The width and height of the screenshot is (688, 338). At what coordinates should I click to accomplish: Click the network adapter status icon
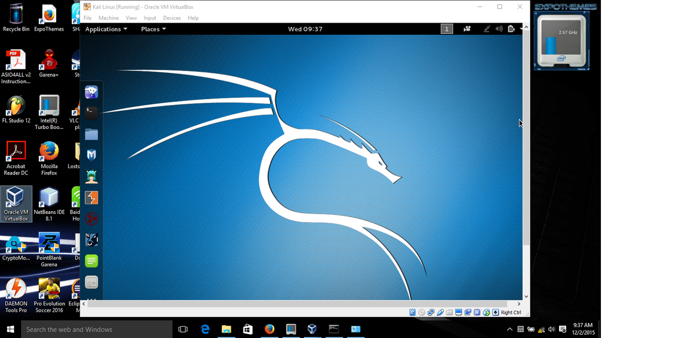coord(431,312)
